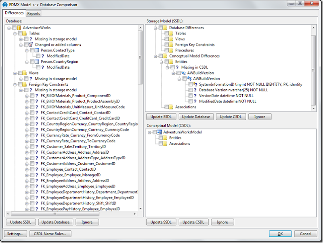The height and width of the screenshot is (243, 323).
Task: Select the Differences tab
Action: coord(14,13)
